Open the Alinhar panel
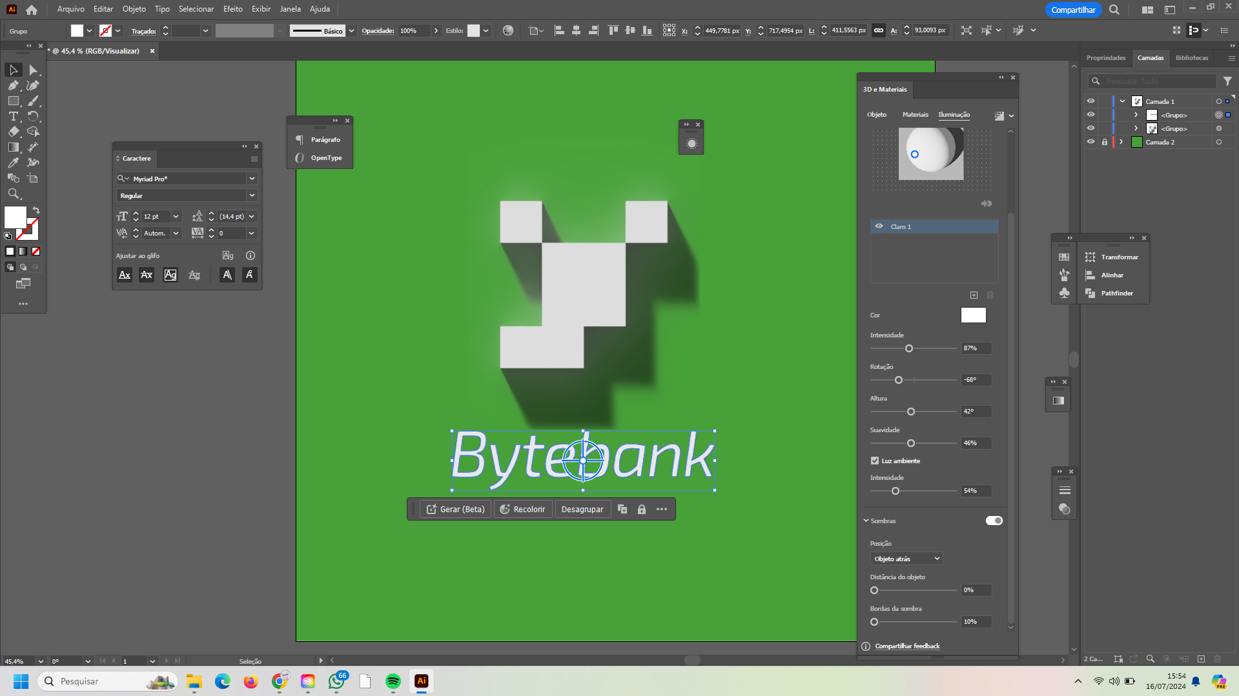Screen dimensions: 1239x696 click(1105, 275)
